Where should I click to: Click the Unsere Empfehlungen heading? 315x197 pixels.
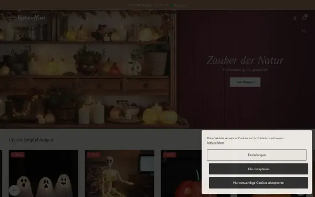[31, 140]
